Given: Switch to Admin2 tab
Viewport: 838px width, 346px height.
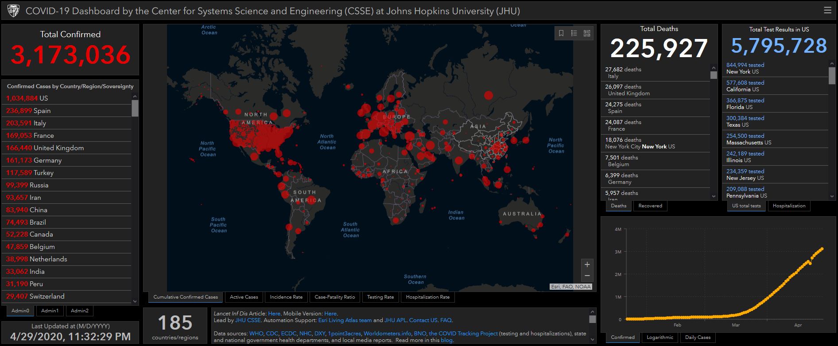Looking at the screenshot, I should [80, 311].
